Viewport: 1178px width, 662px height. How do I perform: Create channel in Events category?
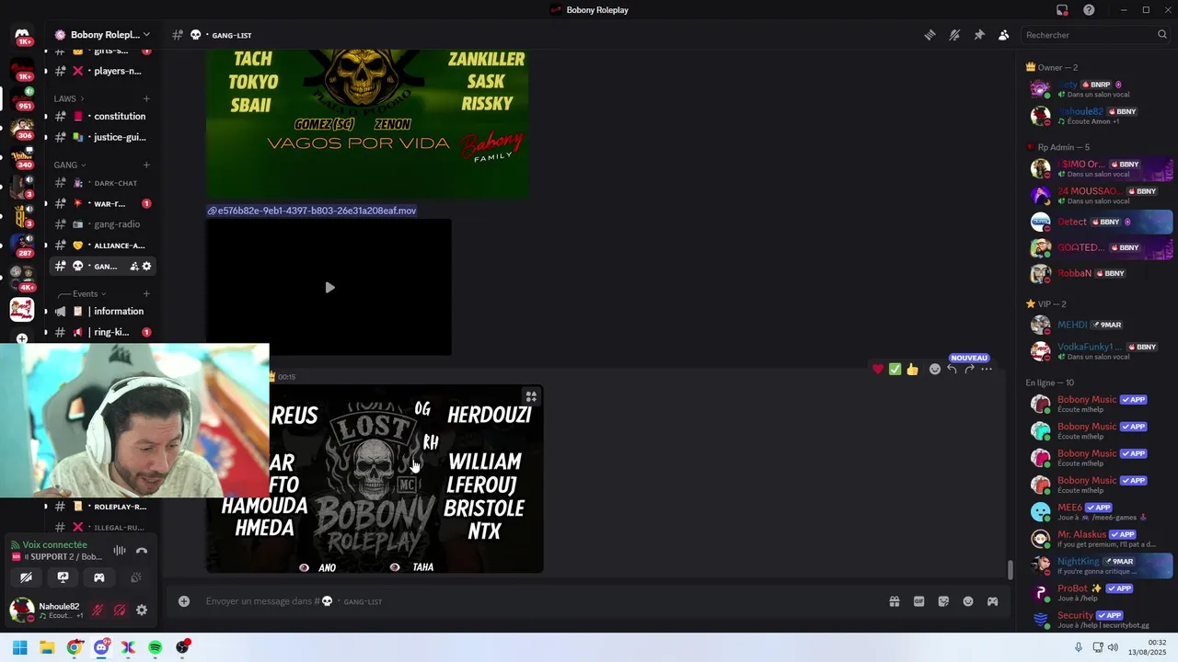coord(146,294)
